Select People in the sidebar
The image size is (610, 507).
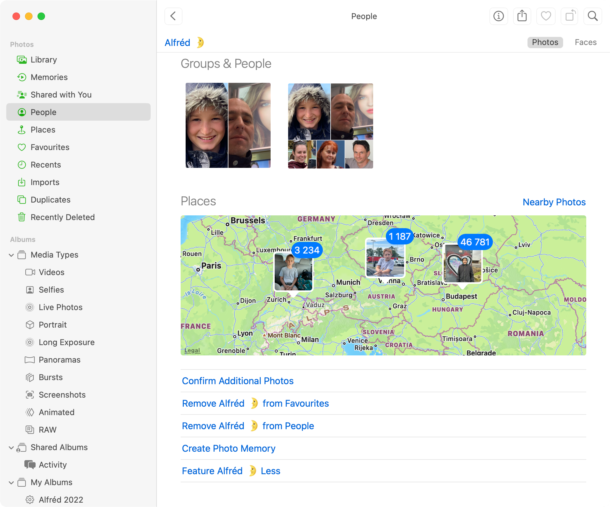pos(78,112)
